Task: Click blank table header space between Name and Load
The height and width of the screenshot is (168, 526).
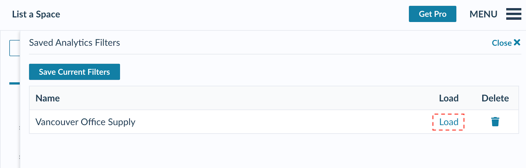Action: 247,98
